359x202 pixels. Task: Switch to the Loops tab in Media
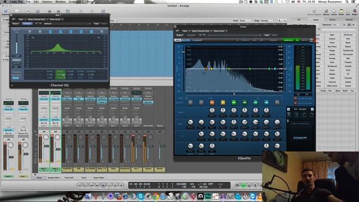click(315, 20)
